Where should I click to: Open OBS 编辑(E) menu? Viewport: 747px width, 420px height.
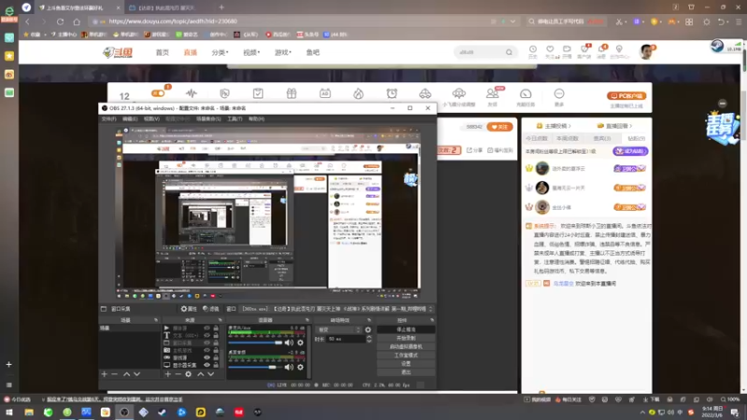[130, 119]
